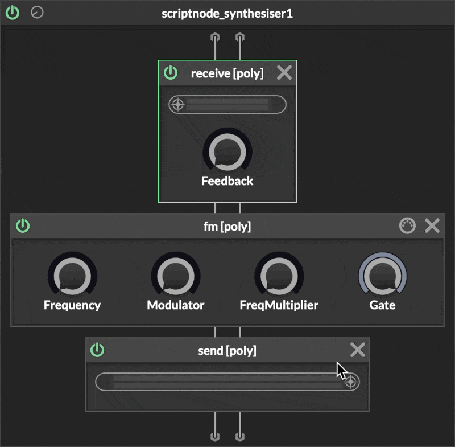Click the receive node connection target icon
Screen dimensions: 455x447
(178, 105)
